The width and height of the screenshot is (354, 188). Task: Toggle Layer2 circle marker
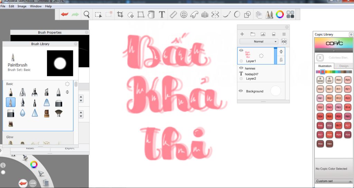(241, 78)
